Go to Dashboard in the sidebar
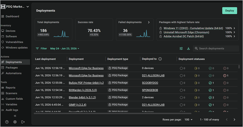This screenshot has width=243, height=127. coord(12,16)
